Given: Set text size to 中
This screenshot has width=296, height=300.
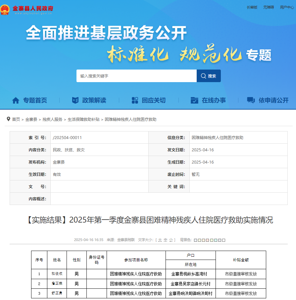Looking at the screenshot, I should (x=165, y=240).
